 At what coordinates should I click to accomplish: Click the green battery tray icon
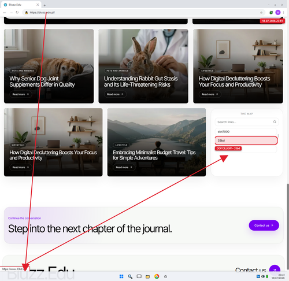coord(267,276)
